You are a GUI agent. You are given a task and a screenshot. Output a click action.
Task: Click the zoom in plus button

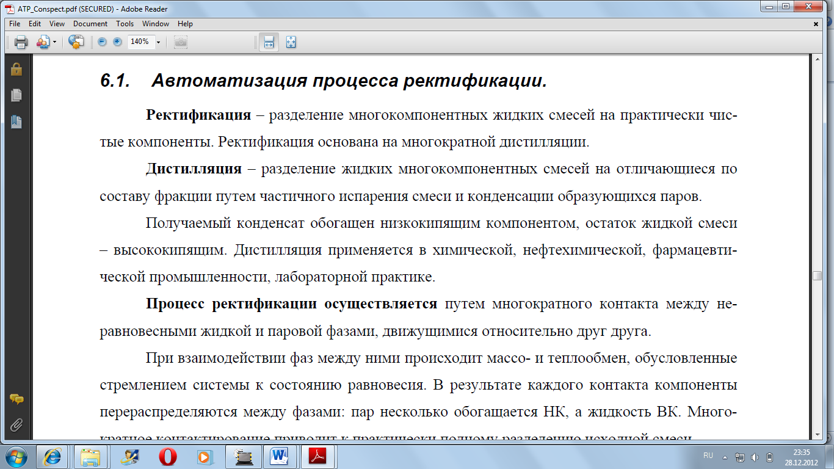[x=117, y=42]
